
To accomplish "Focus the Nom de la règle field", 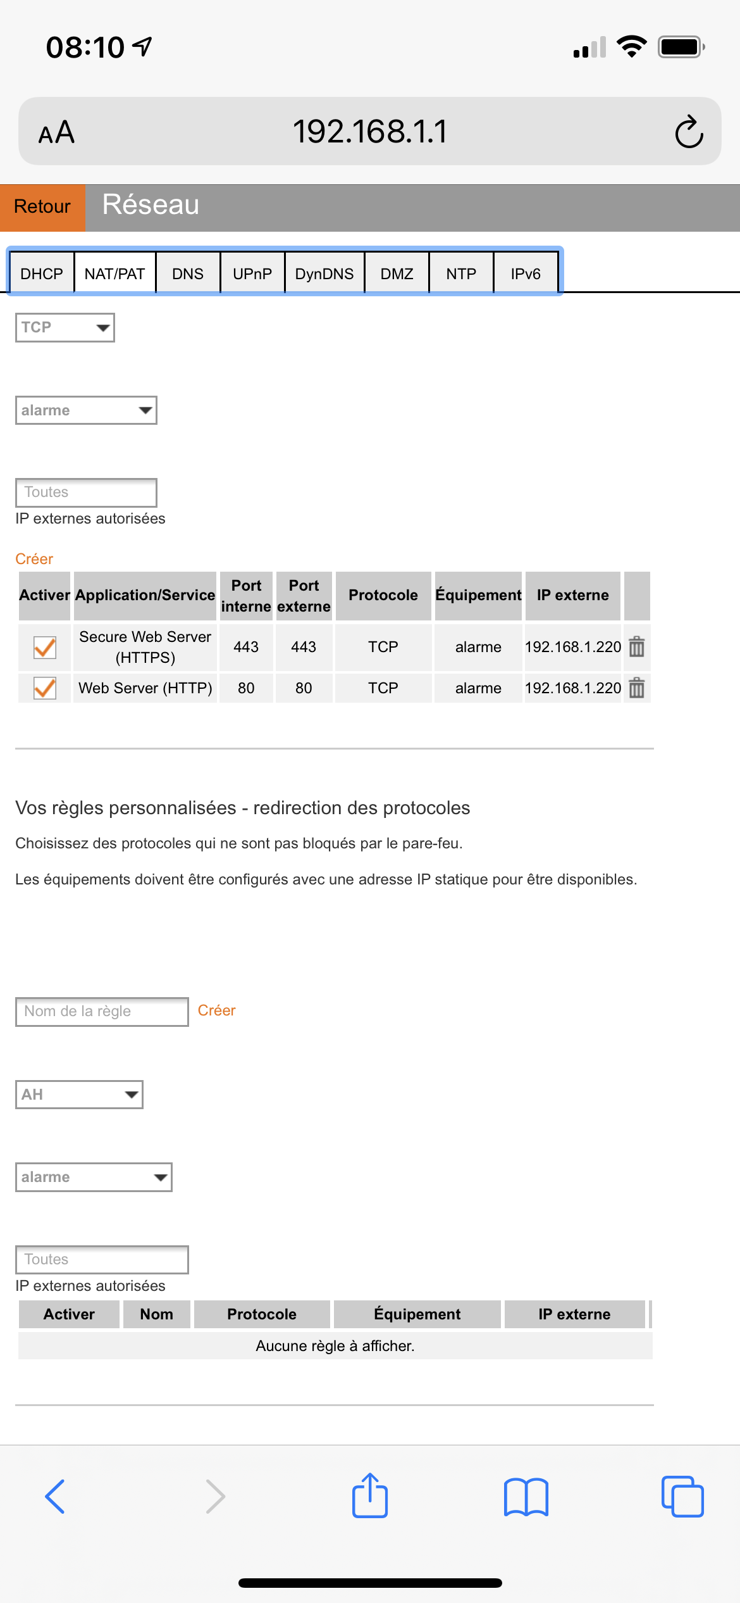I will [x=102, y=1011].
